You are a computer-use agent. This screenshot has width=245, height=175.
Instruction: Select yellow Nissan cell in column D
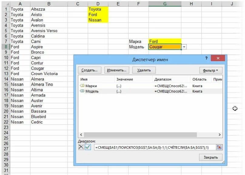pos(98,20)
